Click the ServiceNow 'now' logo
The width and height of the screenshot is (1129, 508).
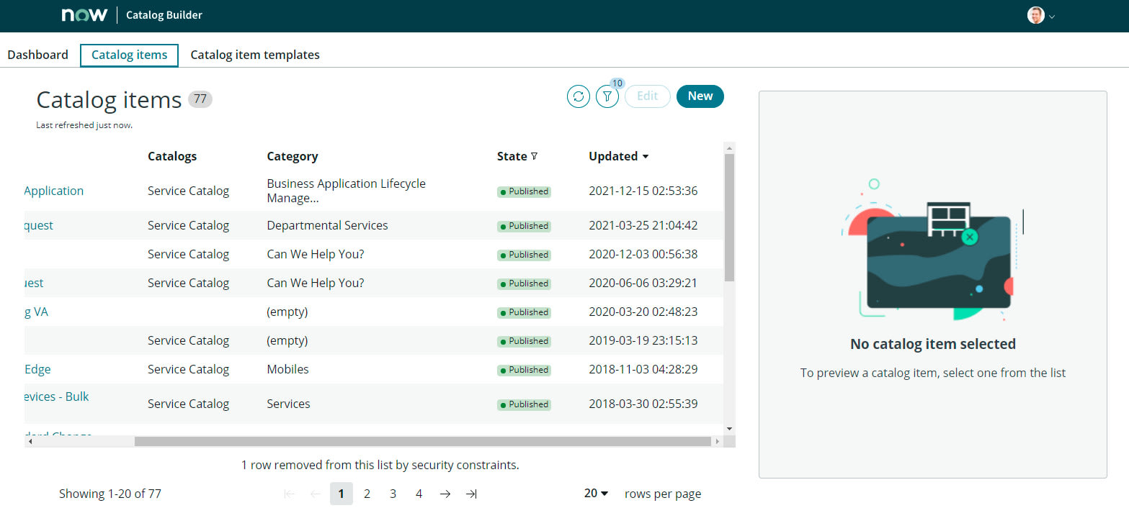[x=84, y=15]
